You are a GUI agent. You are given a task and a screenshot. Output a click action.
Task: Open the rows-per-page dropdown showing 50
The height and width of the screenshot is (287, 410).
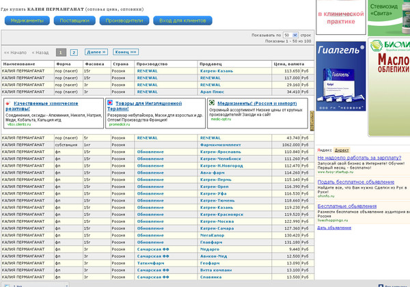click(x=290, y=35)
